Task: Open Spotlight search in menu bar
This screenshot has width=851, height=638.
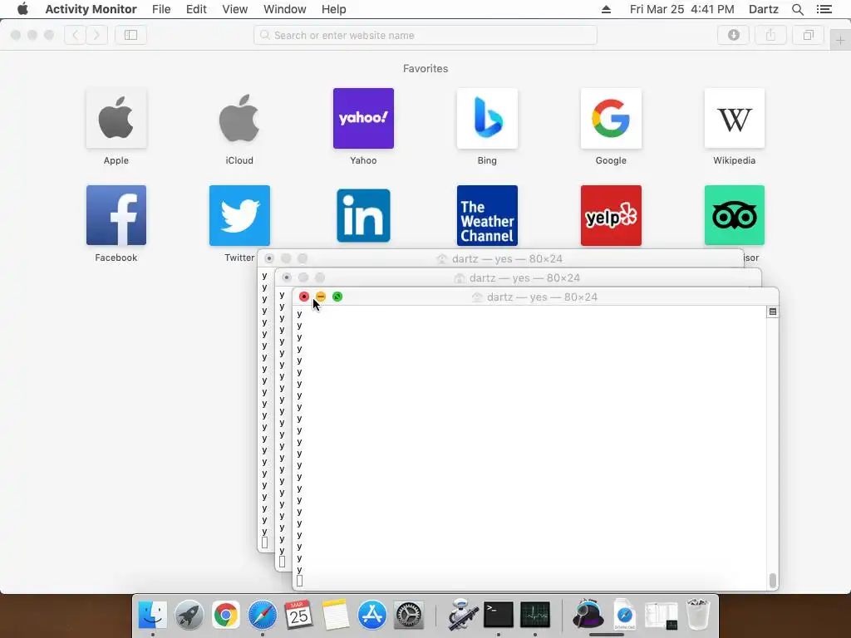Action: tap(797, 9)
